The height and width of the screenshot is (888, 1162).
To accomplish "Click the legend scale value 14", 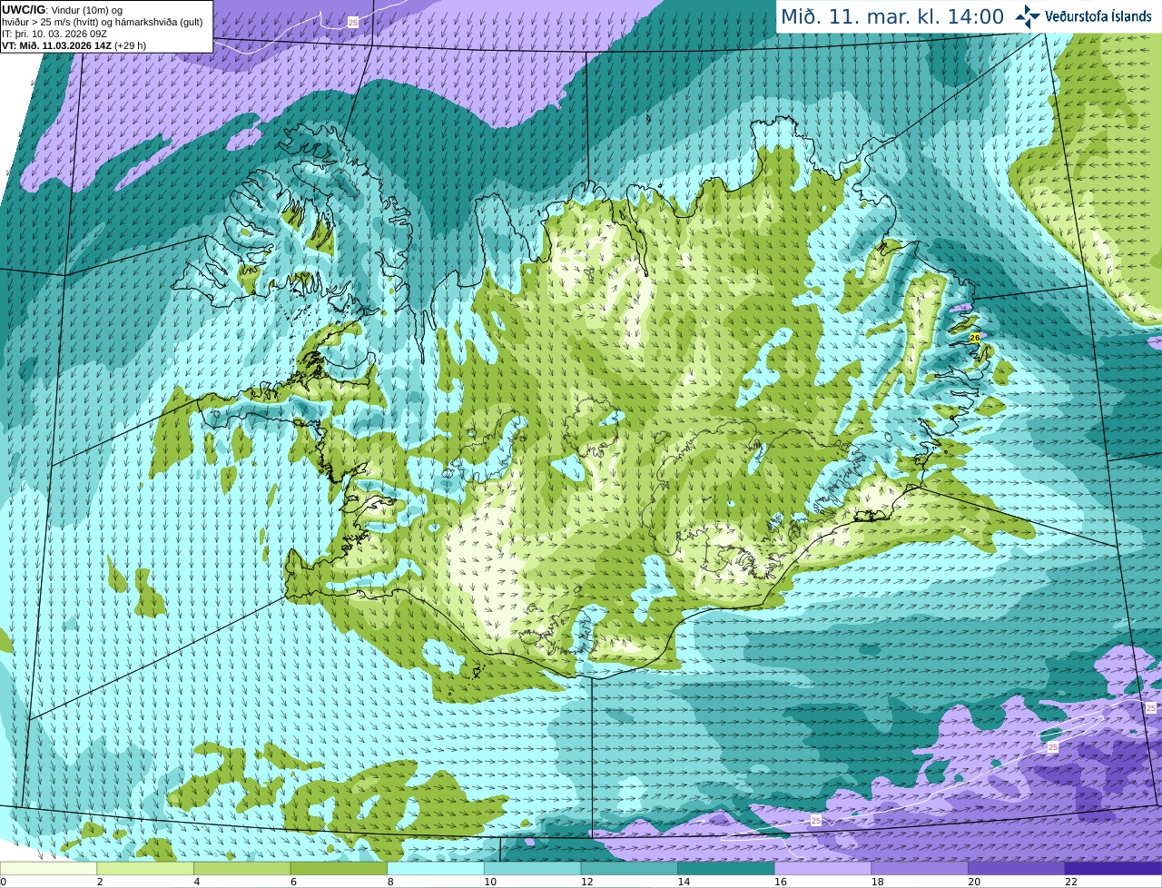I will 684,882.
